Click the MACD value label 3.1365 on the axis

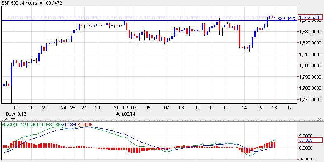coord(310,140)
